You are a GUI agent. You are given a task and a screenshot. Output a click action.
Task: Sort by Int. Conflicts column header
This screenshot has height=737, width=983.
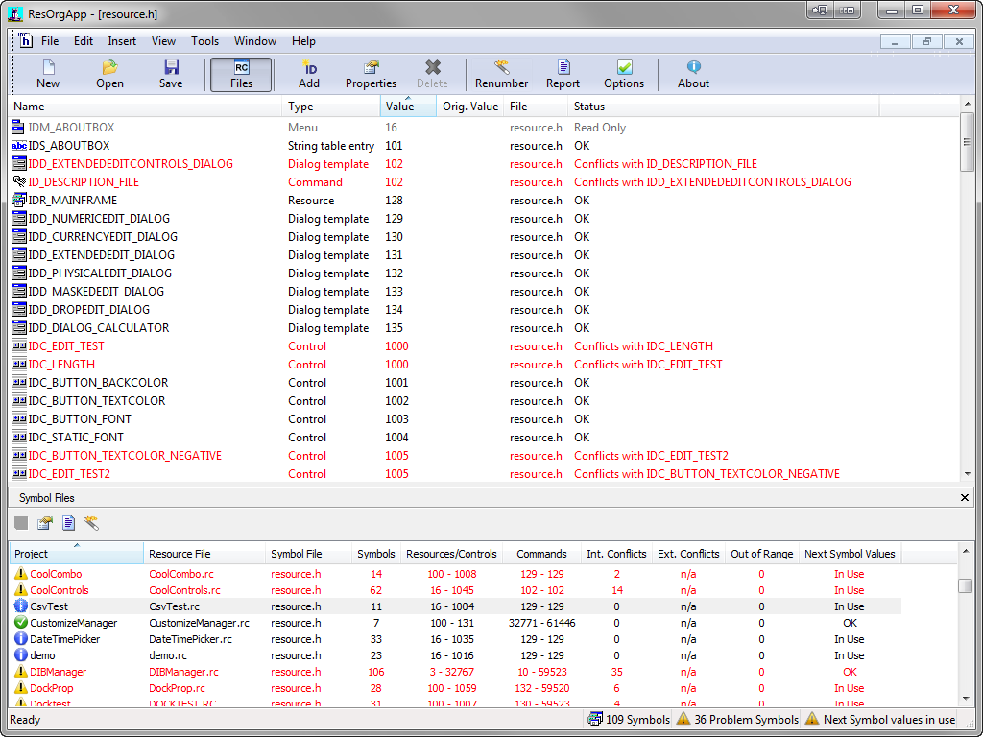pyautogui.click(x=616, y=554)
